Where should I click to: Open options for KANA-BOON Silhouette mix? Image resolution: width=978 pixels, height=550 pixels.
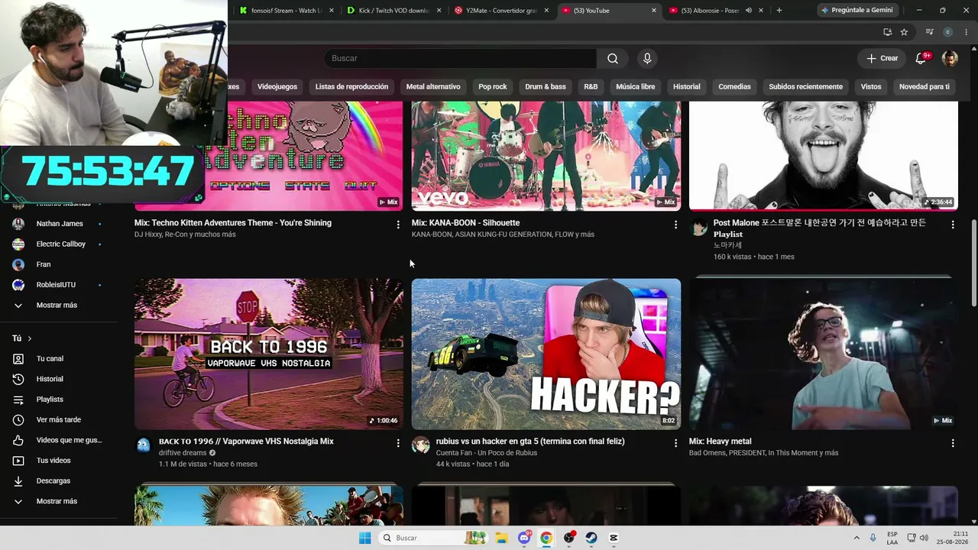tap(675, 225)
